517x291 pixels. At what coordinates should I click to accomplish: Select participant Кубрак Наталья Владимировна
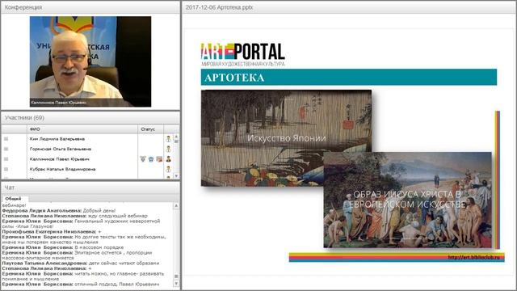tap(63, 169)
